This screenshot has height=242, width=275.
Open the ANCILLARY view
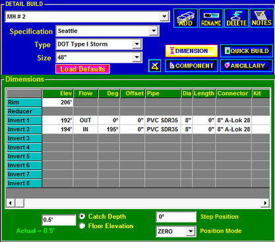247,65
